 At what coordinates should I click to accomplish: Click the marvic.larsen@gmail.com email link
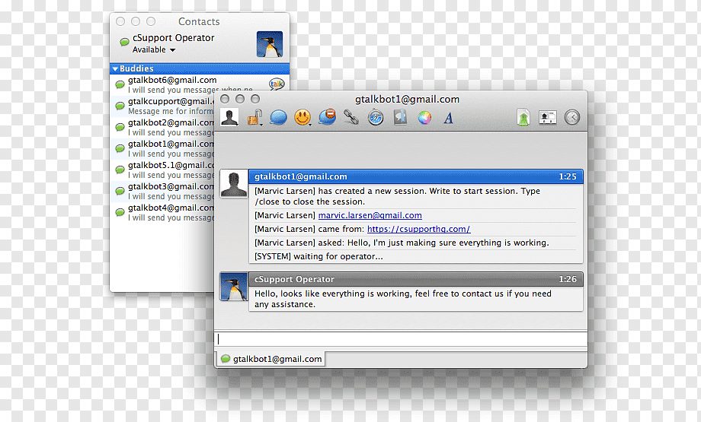(x=370, y=215)
